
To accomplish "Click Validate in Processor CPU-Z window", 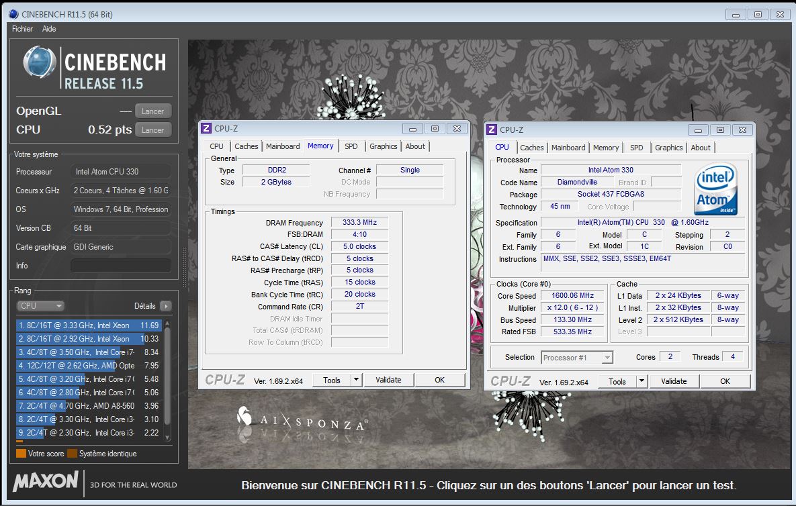I will tap(674, 381).
